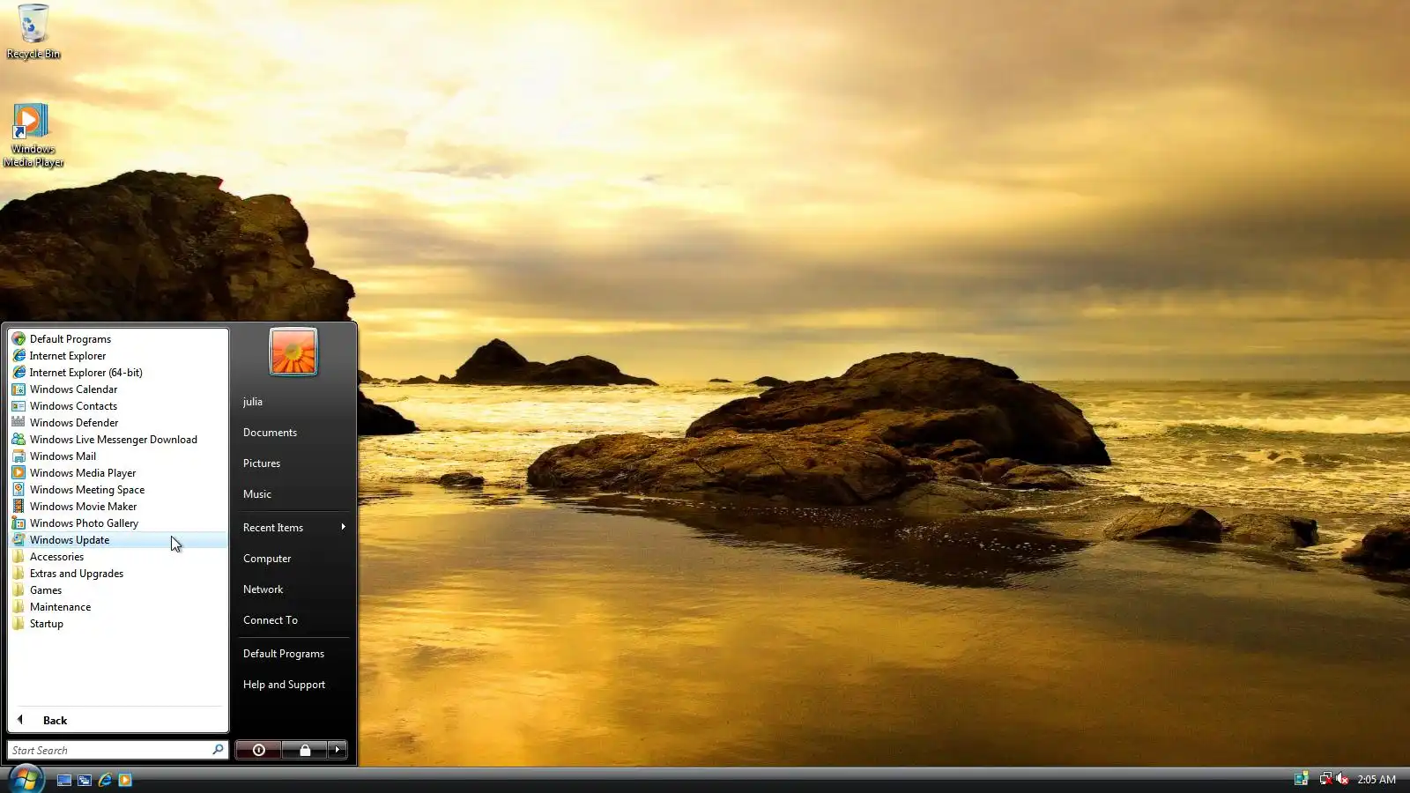Start Windows Defender

[118, 423]
